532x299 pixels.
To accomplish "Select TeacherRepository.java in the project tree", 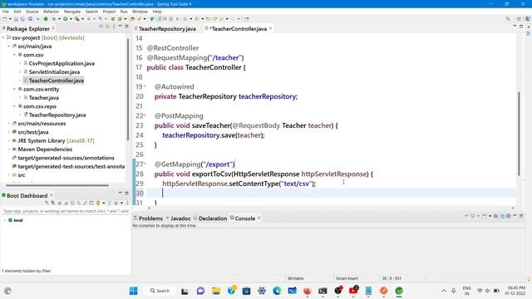I will tap(57, 115).
